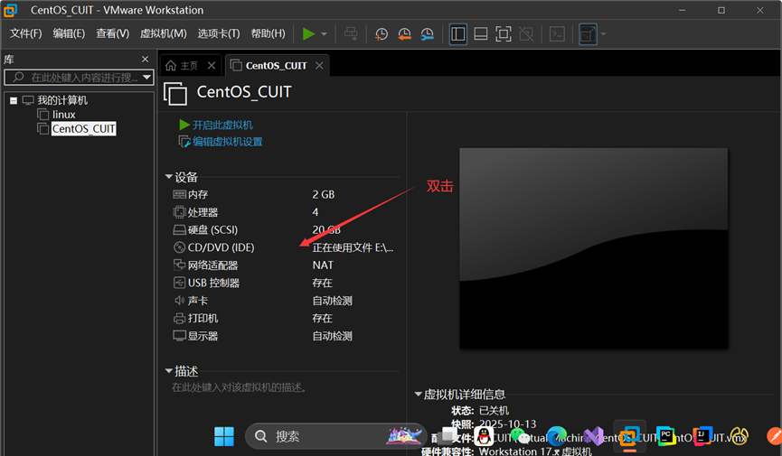Click the stretch guest display icon
The width and height of the screenshot is (782, 456).
(588, 34)
